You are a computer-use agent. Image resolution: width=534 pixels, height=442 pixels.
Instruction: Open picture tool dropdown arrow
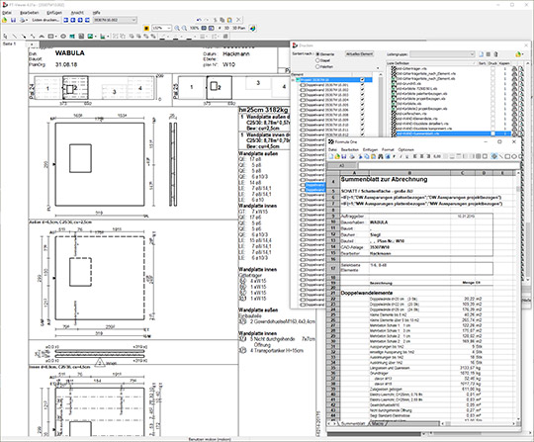(96, 37)
